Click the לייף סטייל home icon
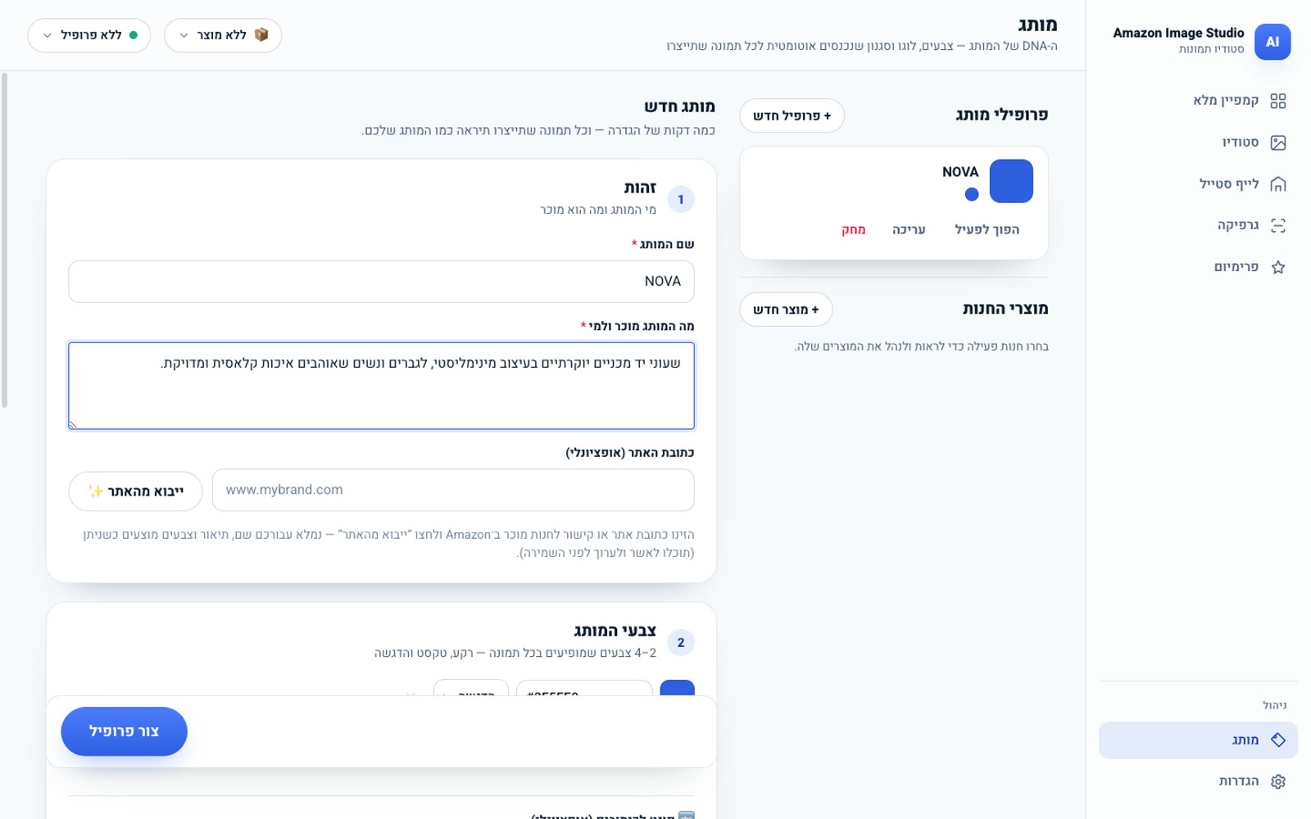The height and width of the screenshot is (819, 1311). tap(1278, 184)
